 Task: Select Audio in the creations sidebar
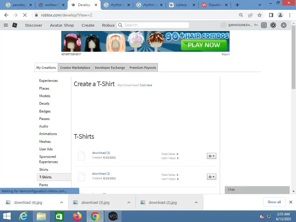(44, 126)
